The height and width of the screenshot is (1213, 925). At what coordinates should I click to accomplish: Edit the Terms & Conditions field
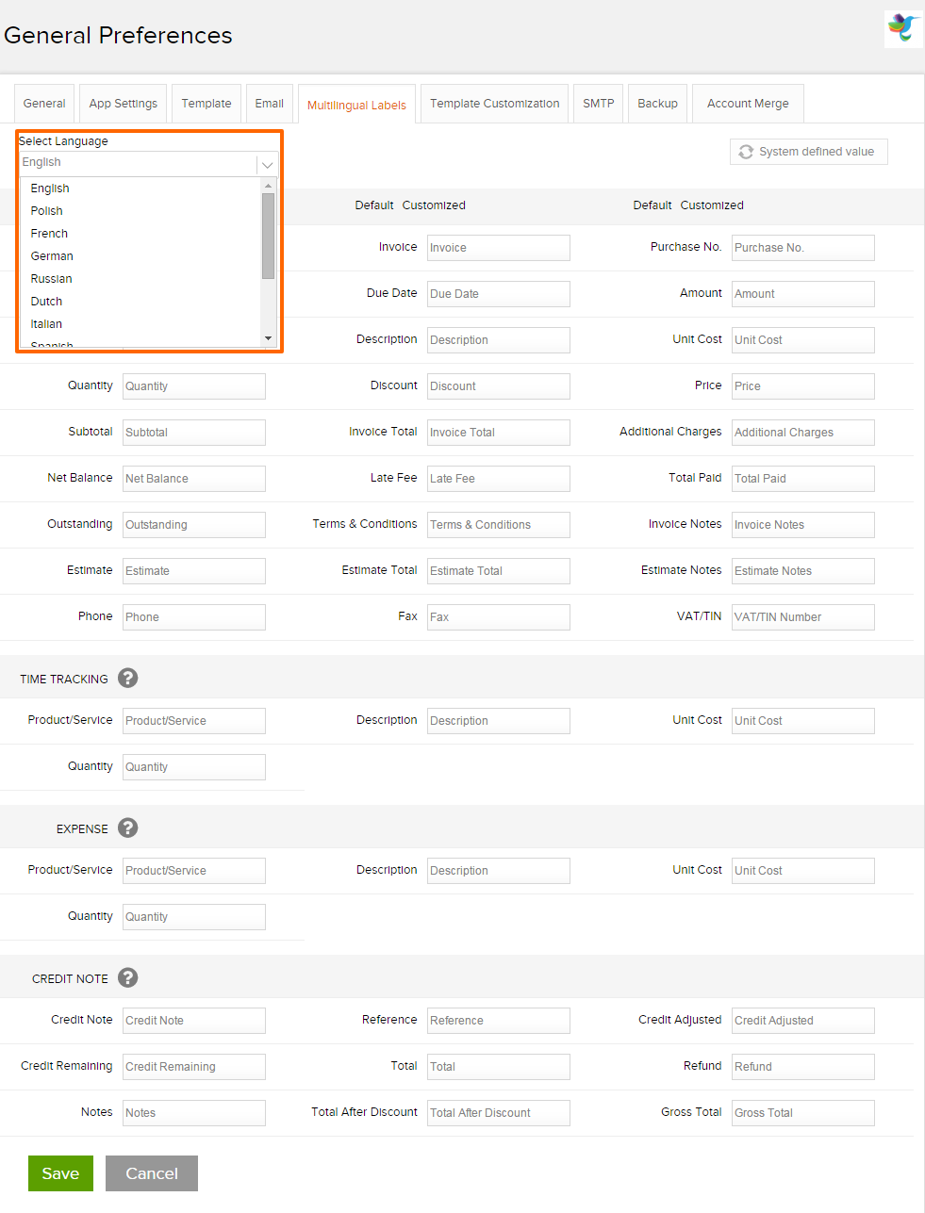(499, 525)
